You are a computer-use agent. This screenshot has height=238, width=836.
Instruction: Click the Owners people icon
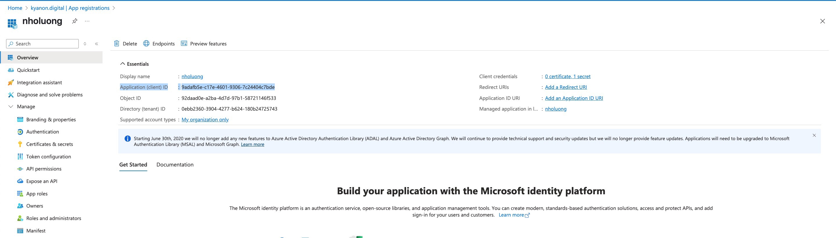coord(20,206)
